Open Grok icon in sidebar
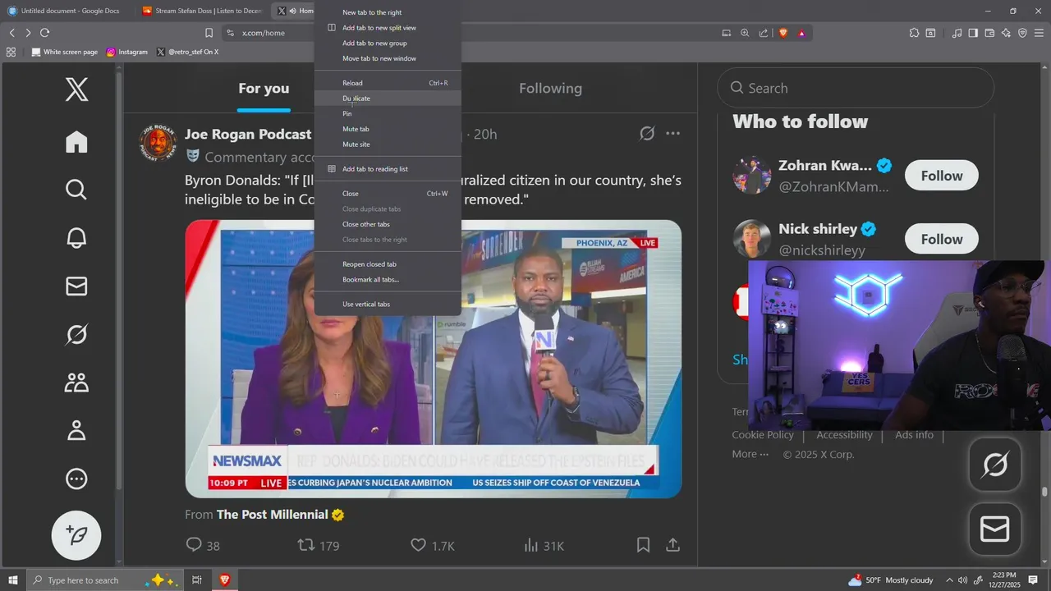The image size is (1051, 591). [76, 334]
